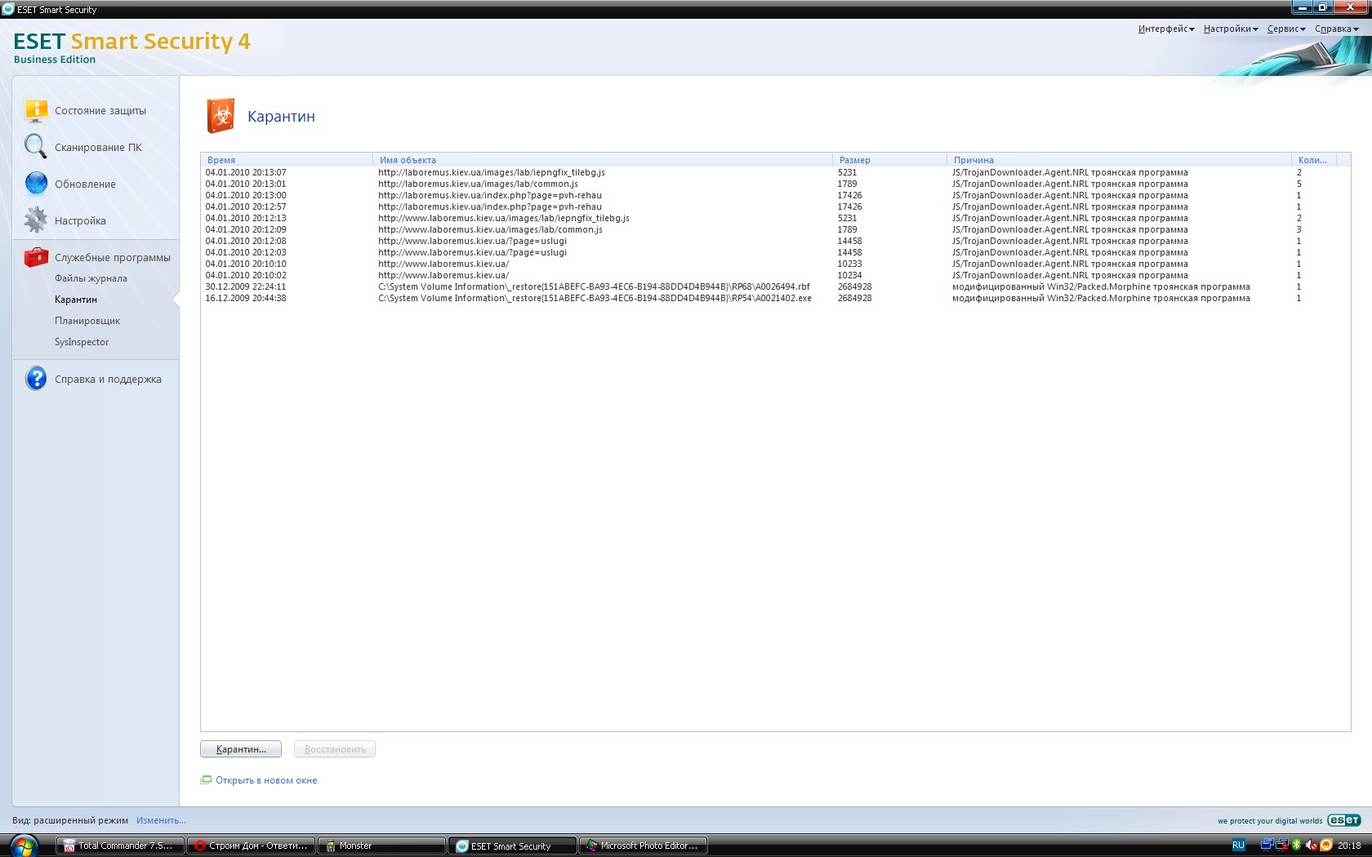Select the row dated 04.01.2010 20:10:02

[775, 275]
